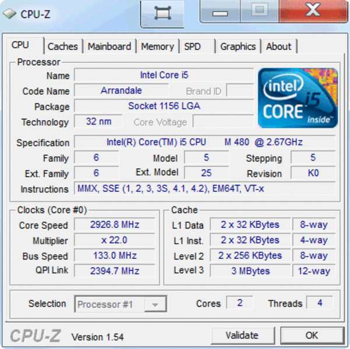Viewport: 350px width, 349px height.
Task: Click the Clocks (Core #0) group label
Action: coord(52,210)
